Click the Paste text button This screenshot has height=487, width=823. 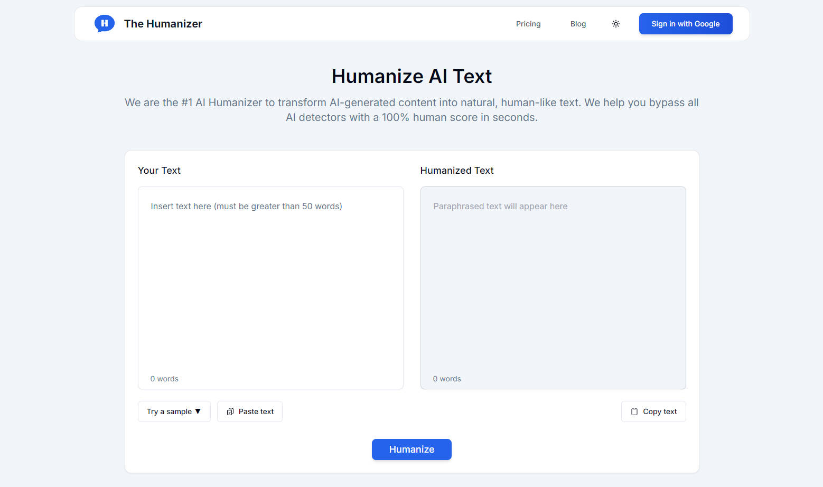pos(249,411)
